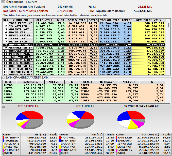The height and width of the screenshot is (156, 172).
Task: Click the SAHOL stock row
Action: click(x=122, y=88)
